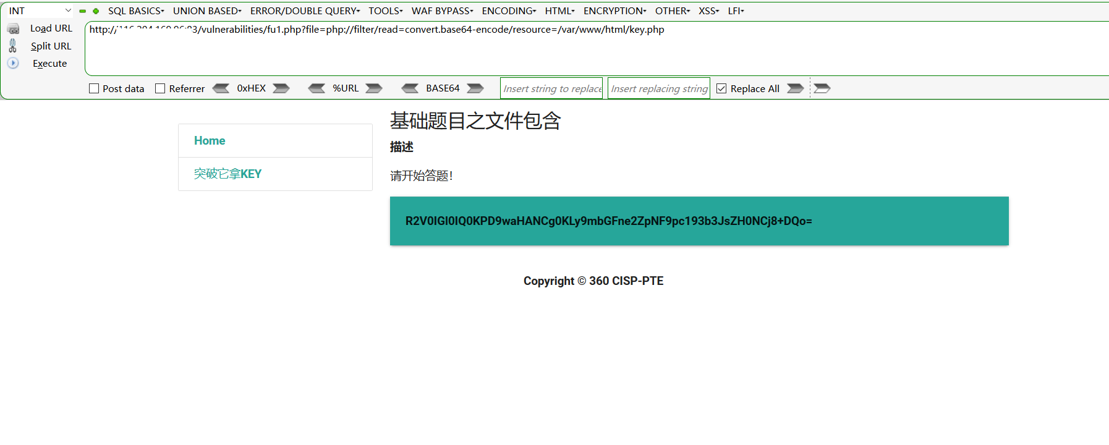Screen dimensions: 1109x445
Task: Click the 0xHEX encode right arrow
Action: coord(281,88)
